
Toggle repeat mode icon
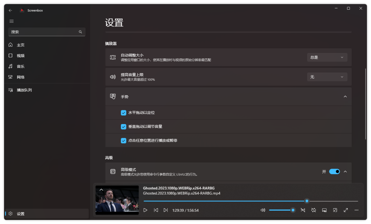coord(314,210)
